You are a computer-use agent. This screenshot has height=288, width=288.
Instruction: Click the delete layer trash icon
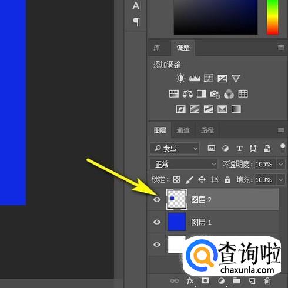(267, 281)
